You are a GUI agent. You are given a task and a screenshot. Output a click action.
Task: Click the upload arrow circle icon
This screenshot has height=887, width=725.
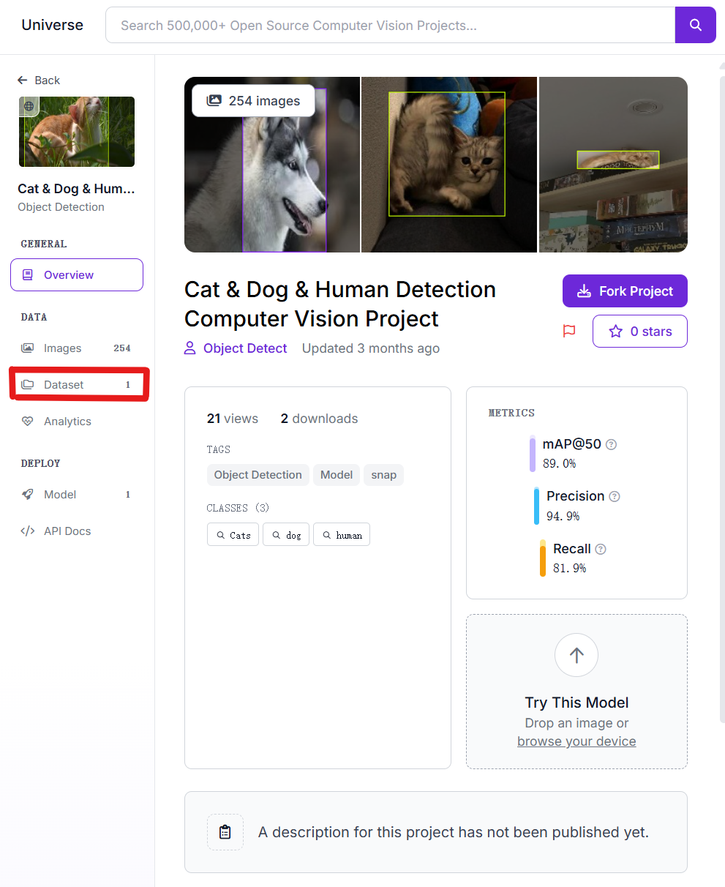click(576, 655)
